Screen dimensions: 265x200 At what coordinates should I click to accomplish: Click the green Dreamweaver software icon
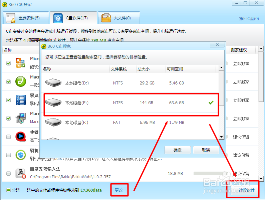pos(21,81)
